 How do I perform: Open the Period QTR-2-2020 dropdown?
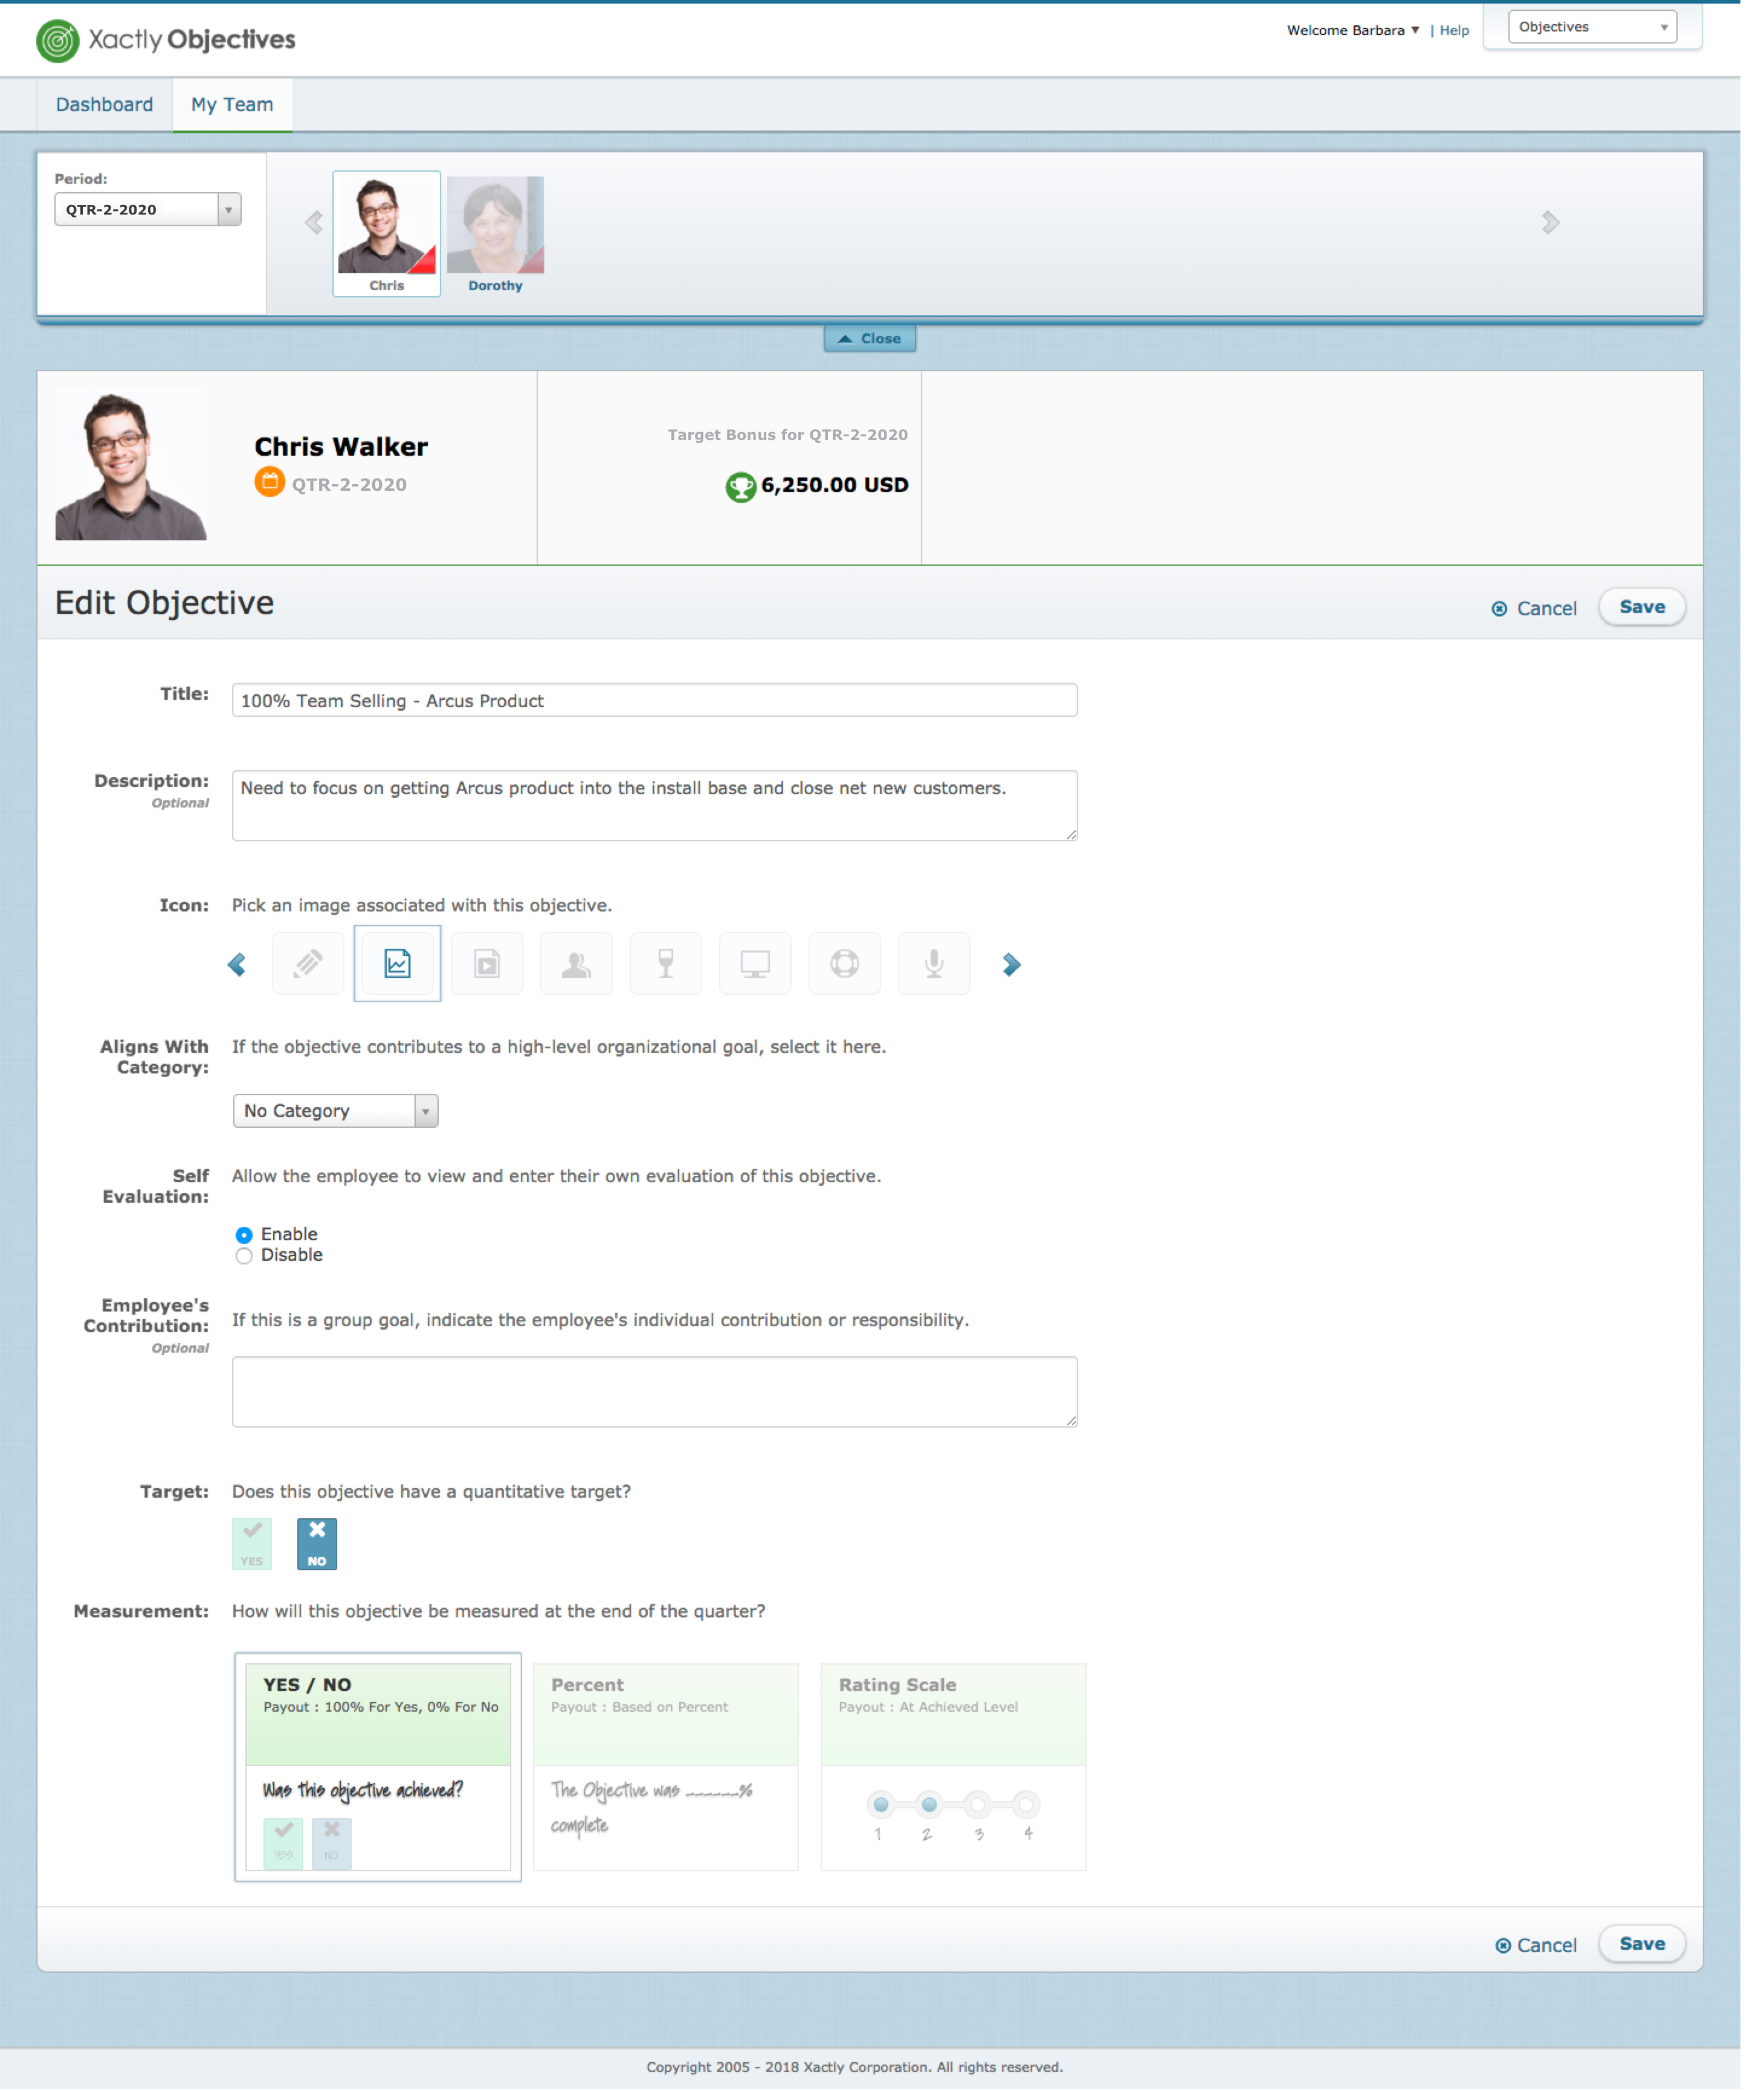pyautogui.click(x=148, y=209)
